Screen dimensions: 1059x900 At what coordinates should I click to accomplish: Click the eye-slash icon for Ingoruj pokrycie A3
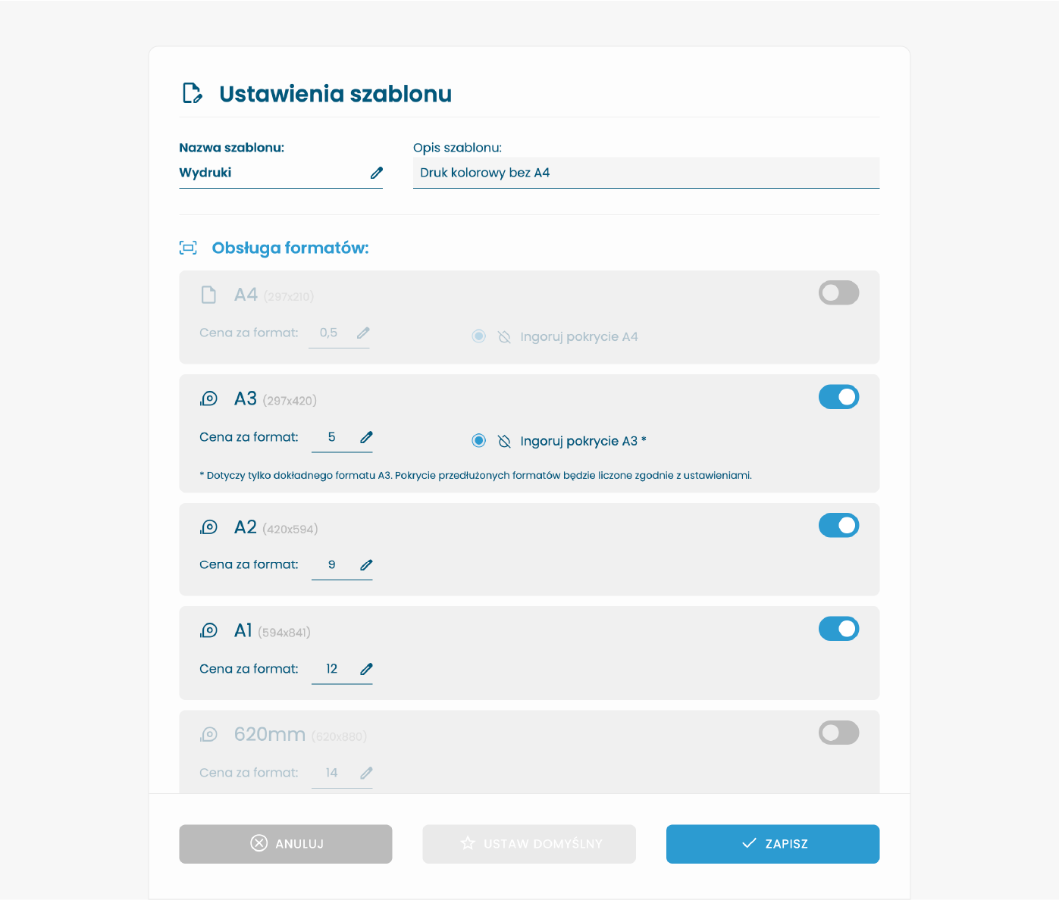click(x=503, y=440)
